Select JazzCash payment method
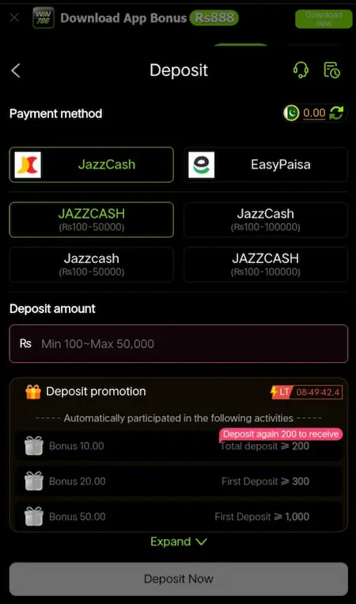 tap(92, 165)
